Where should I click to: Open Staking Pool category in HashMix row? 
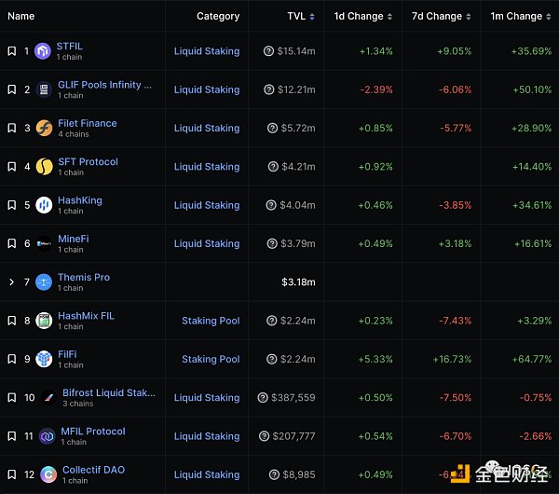(x=211, y=321)
